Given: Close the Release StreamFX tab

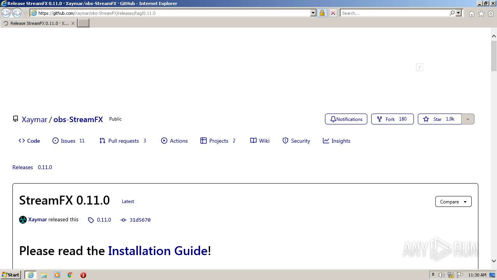Looking at the screenshot, I should tap(73, 23).
